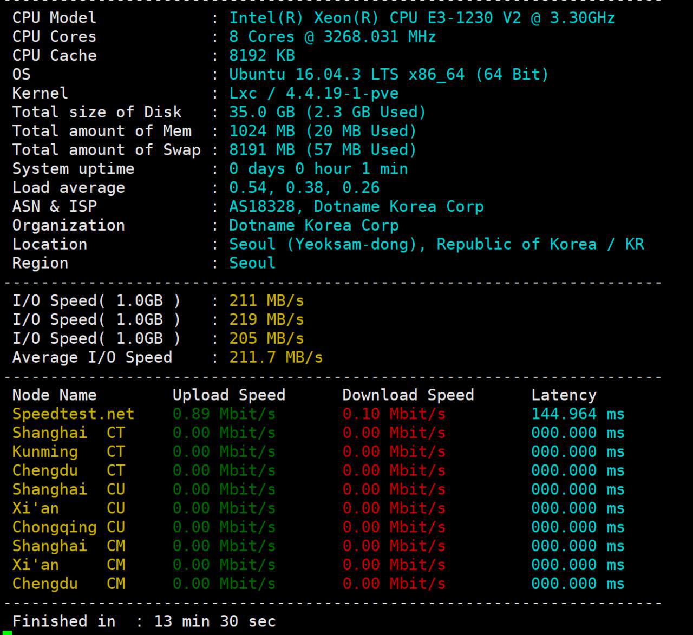
Task: Click the 144.964 ms latency value
Action: [x=577, y=414]
